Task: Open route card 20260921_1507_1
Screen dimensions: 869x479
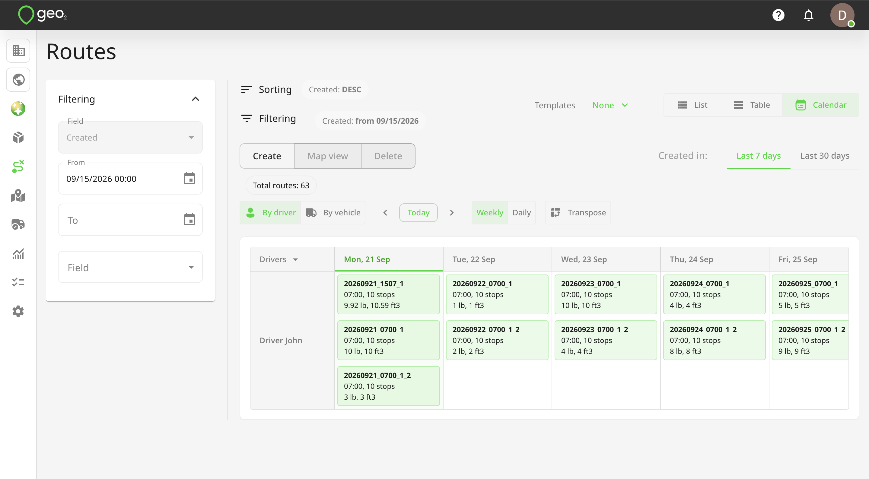Action: 388,294
